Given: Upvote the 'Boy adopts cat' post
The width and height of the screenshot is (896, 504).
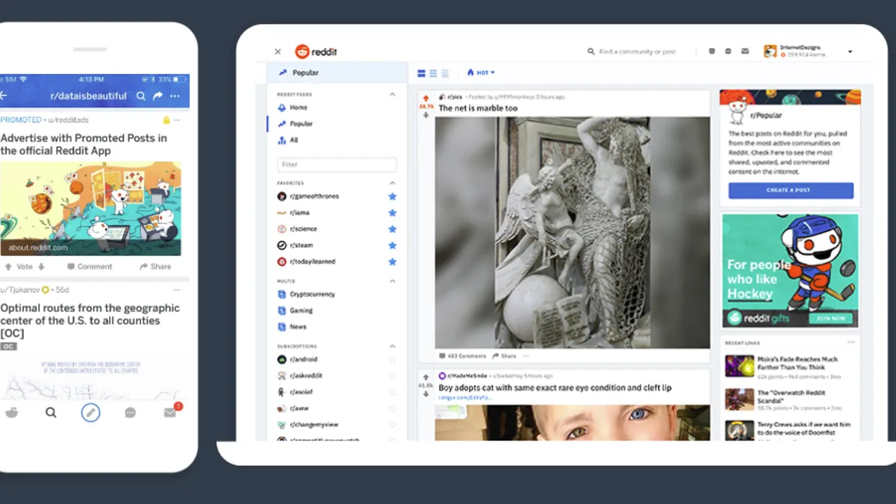Looking at the screenshot, I should click(426, 377).
